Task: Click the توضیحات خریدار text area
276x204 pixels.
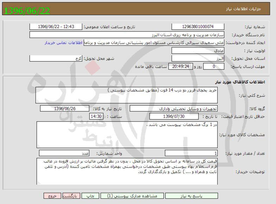Action: pyautogui.click(x=127, y=171)
